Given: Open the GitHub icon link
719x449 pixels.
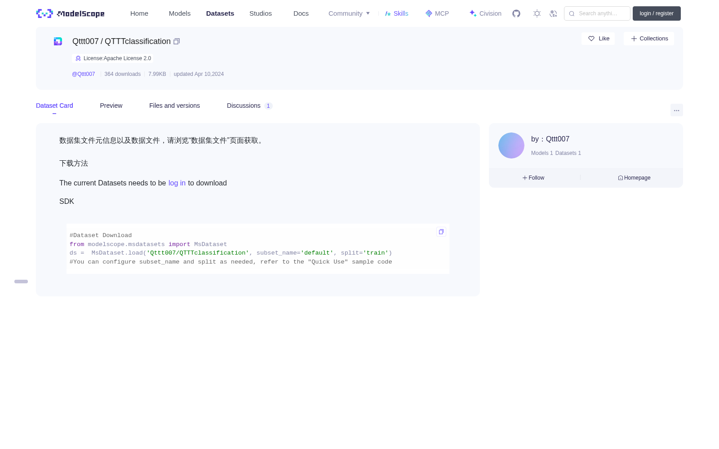Looking at the screenshot, I should (516, 13).
